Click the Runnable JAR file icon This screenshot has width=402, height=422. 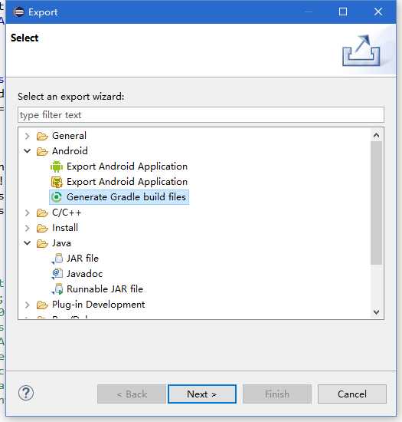tap(57, 289)
